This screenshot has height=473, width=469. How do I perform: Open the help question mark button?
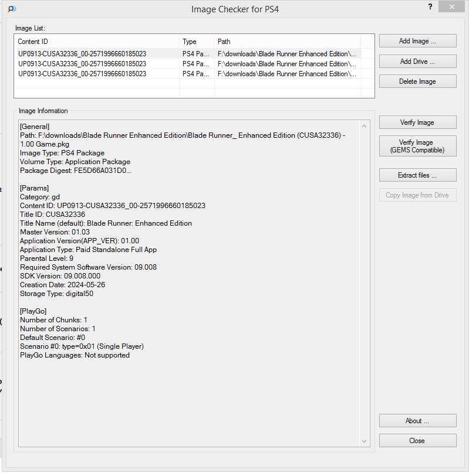pyautogui.click(x=430, y=6)
